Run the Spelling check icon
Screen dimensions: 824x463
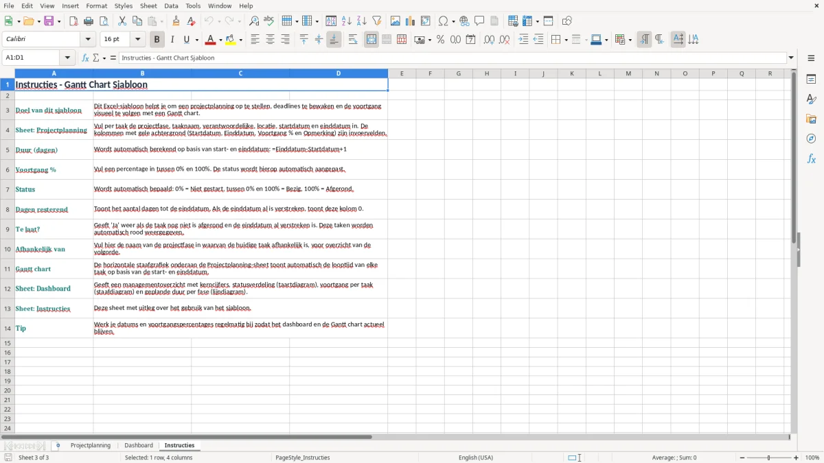coord(269,21)
